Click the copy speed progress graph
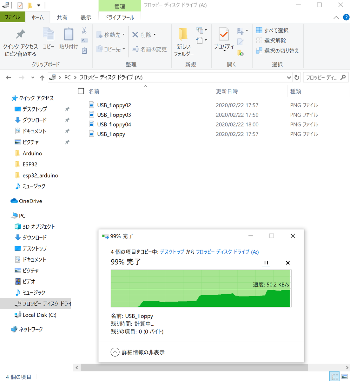350x381 pixels. [x=201, y=288]
